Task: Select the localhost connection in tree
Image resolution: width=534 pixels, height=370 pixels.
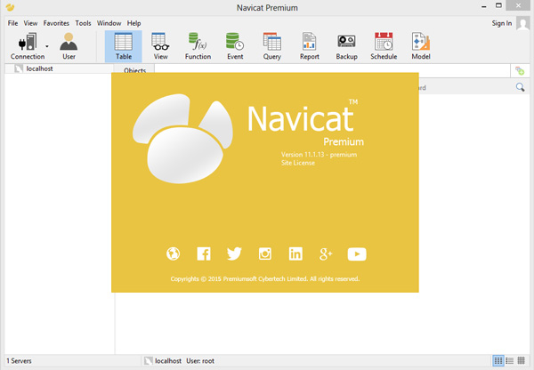Action: (x=39, y=68)
